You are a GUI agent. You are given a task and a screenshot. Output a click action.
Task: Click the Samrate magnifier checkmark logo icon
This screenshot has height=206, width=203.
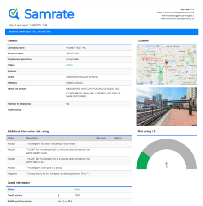[x=14, y=14]
